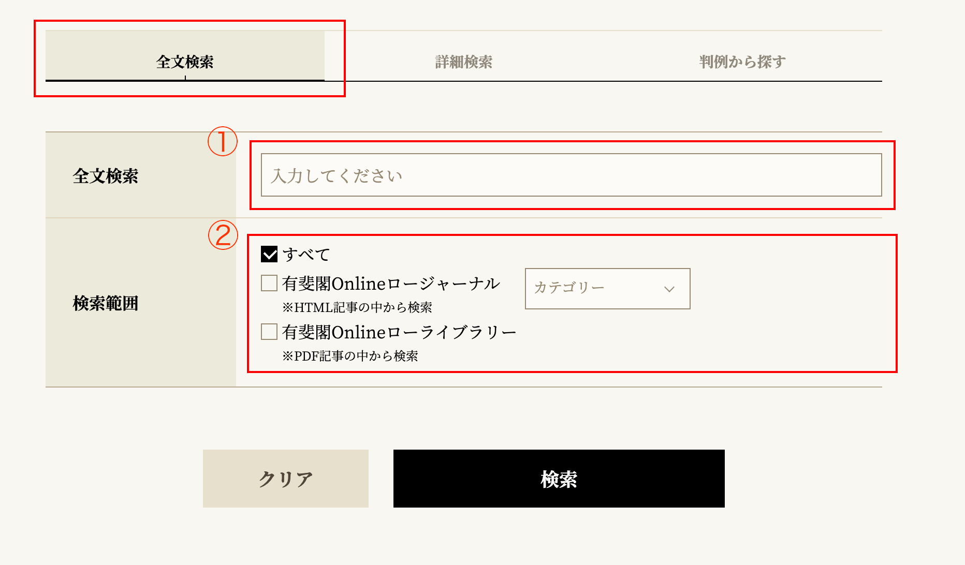Select the 有斐閣Onlineロージャーナル label text

point(391,284)
